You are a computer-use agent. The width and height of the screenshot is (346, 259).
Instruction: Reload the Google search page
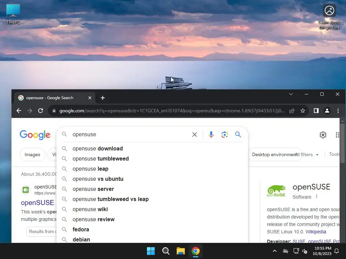(41, 111)
